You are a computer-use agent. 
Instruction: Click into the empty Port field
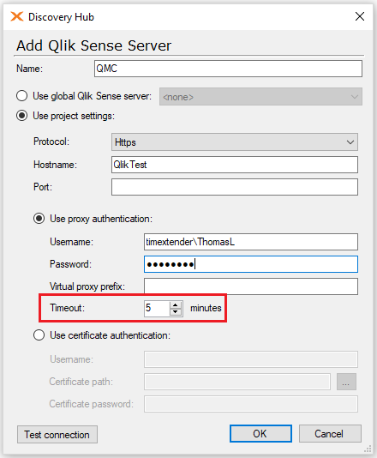(x=235, y=187)
